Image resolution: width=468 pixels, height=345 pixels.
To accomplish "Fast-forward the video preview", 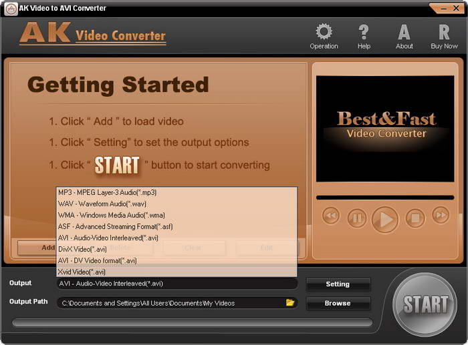I will coord(441,215).
